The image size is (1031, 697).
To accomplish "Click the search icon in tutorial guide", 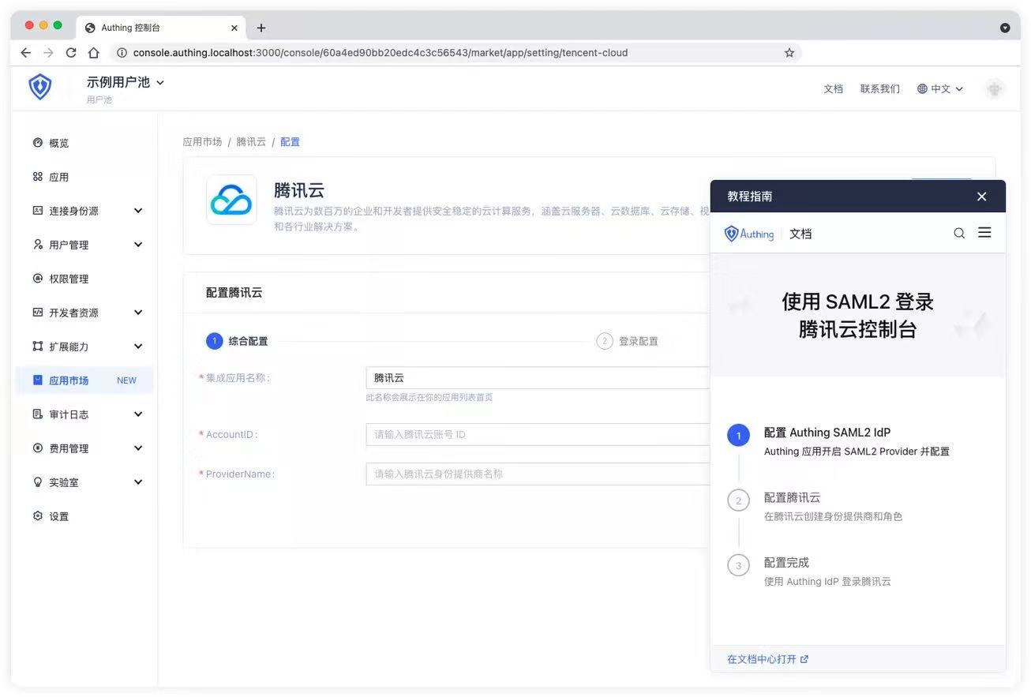I will tap(959, 233).
